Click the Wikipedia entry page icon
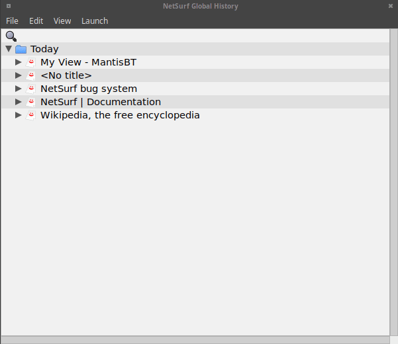This screenshot has height=344, width=398. (30, 115)
